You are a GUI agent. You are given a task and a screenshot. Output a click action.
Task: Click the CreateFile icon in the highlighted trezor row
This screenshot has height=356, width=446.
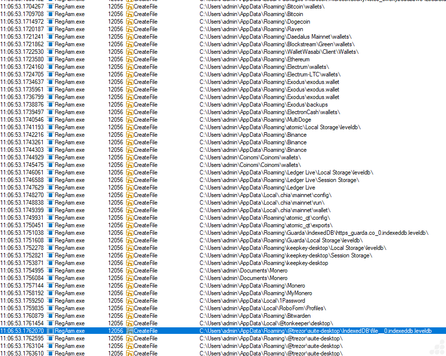pyautogui.click(x=129, y=331)
